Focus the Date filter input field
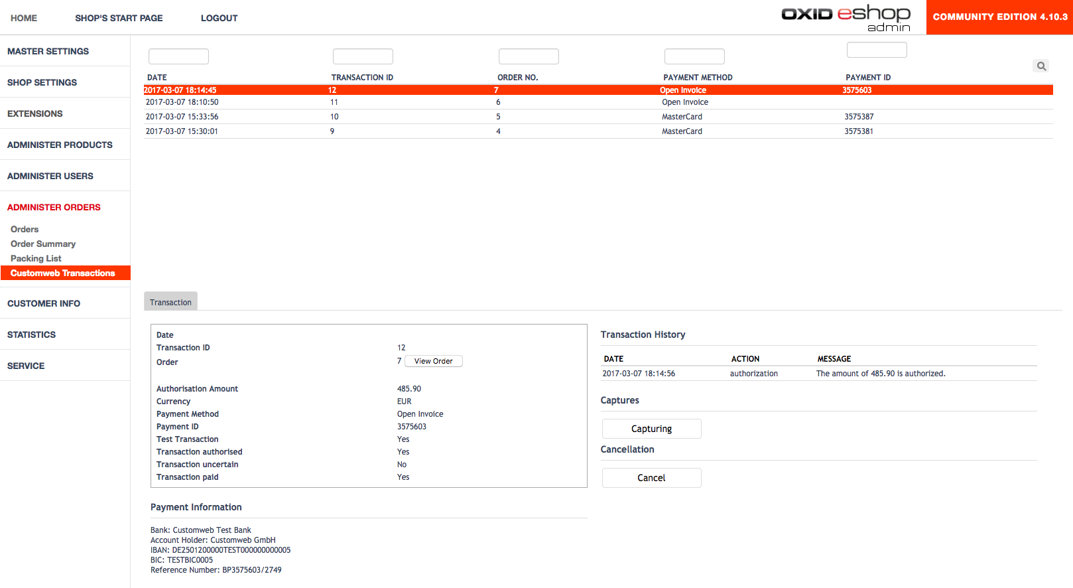The width and height of the screenshot is (1073, 588). [178, 56]
